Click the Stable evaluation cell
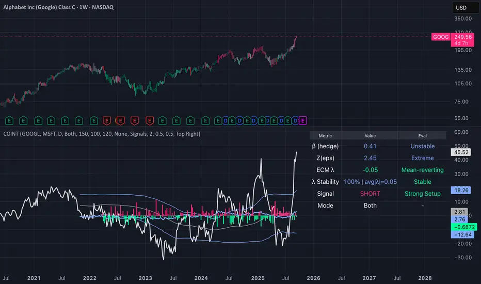 tap(422, 182)
